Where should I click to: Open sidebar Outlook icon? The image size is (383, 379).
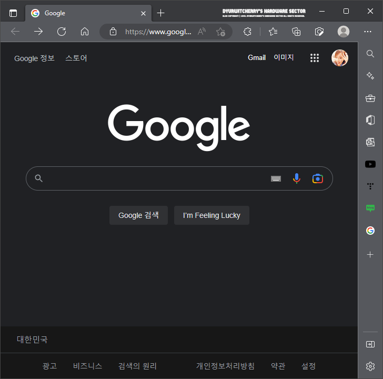pos(370,142)
